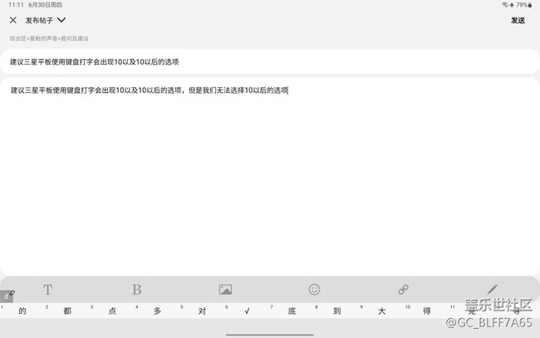This screenshot has width=540, height=338.
Task: Open the emoji picker smiley icon
Action: coord(314,290)
